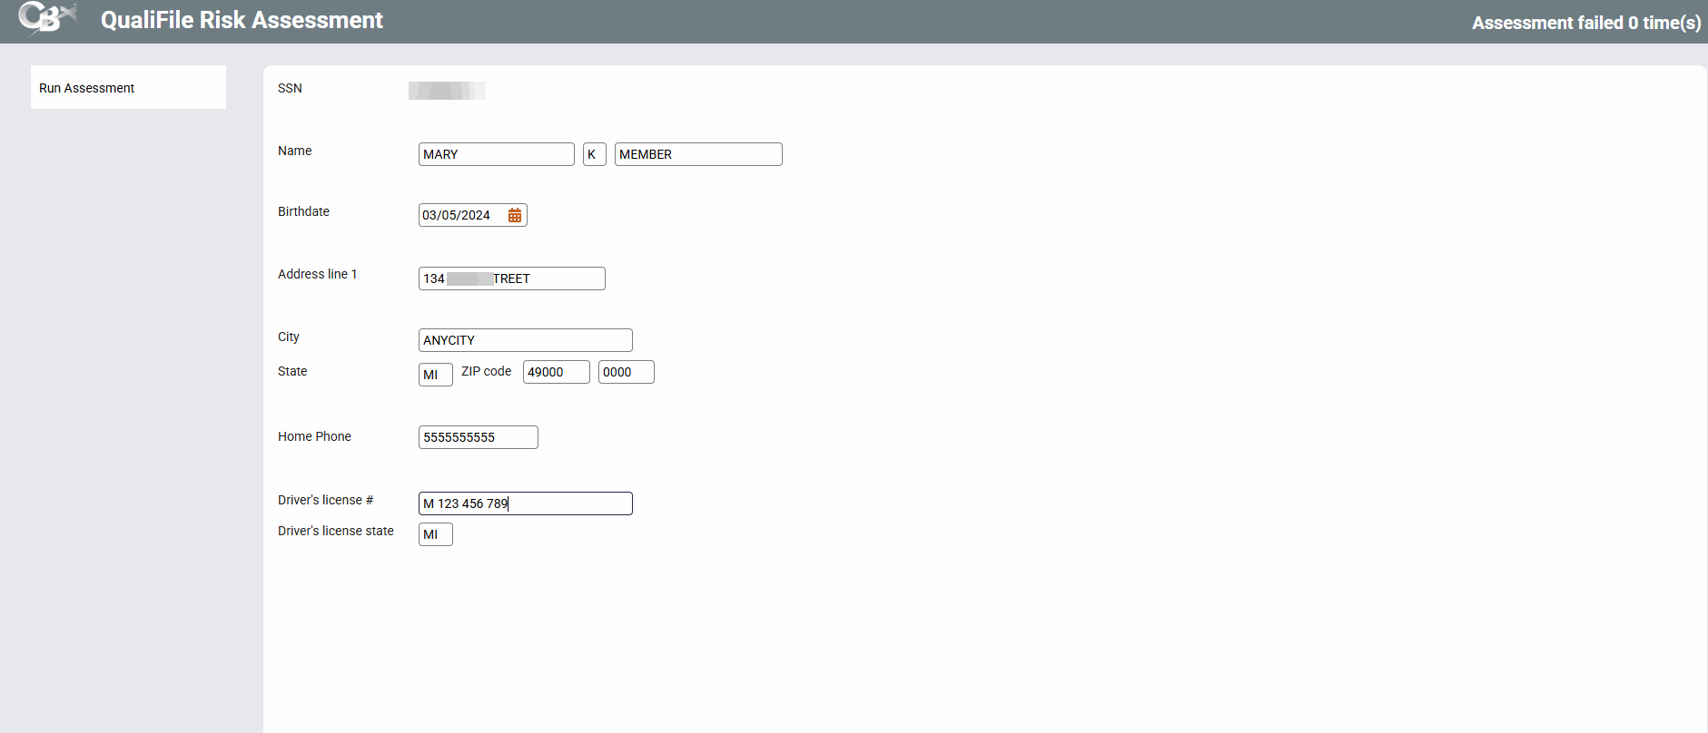The image size is (1708, 733).
Task: Click the ZIP code field with 49000
Action: pyautogui.click(x=556, y=372)
